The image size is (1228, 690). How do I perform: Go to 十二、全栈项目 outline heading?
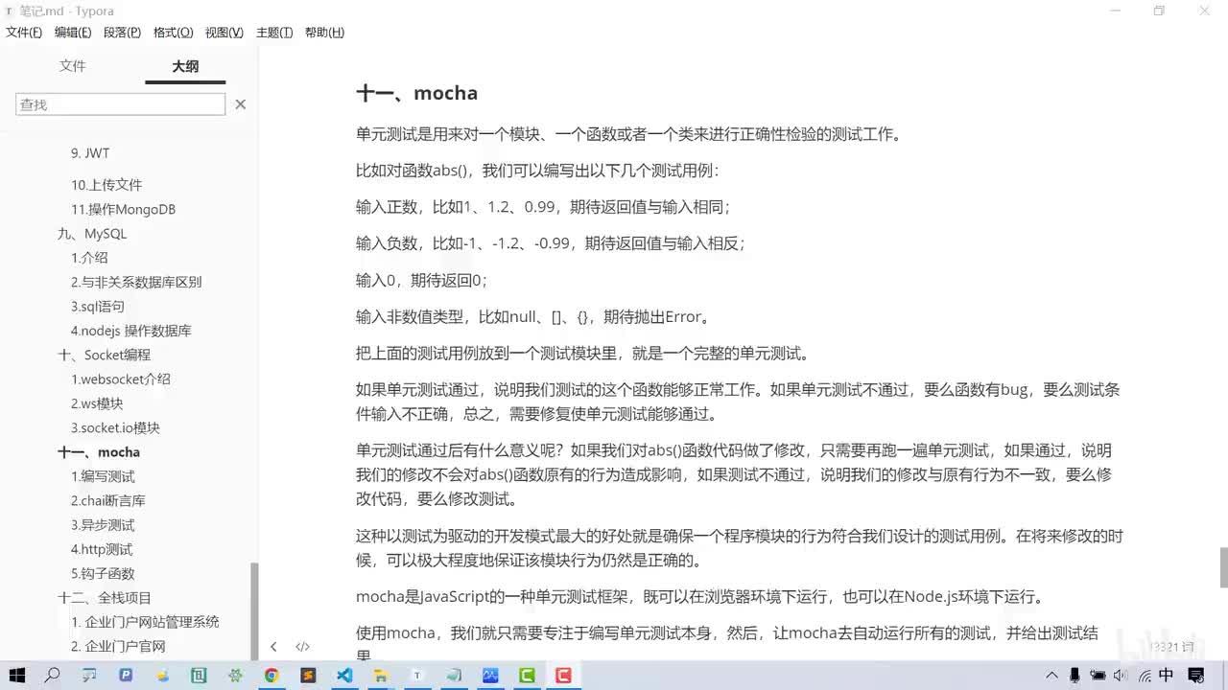pos(105,598)
